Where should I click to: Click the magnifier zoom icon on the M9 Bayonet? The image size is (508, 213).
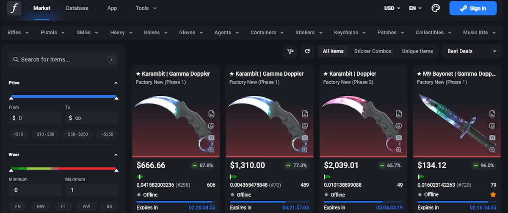(492, 150)
